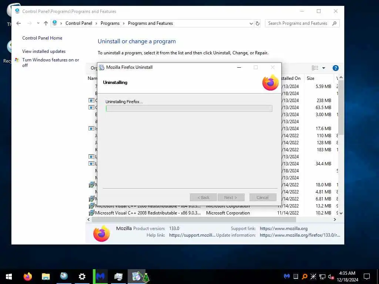The image size is (379, 284).
Task: Click the Firefox icon in the details pane
Action: [x=101, y=234]
